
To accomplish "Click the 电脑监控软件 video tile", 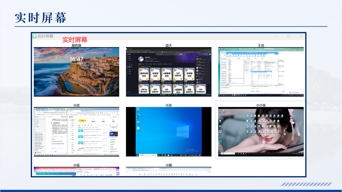I will point(190,89).
